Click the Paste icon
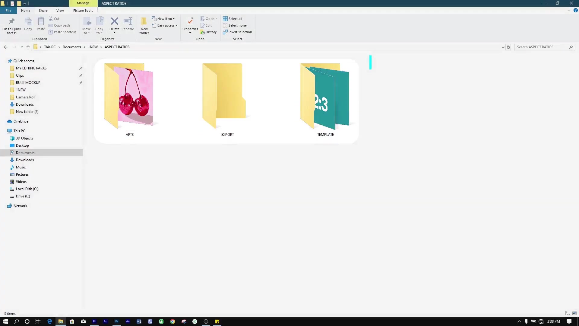 [x=41, y=24]
